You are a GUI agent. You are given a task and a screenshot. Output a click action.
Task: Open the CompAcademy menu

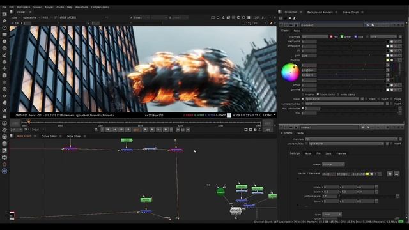coord(100,7)
